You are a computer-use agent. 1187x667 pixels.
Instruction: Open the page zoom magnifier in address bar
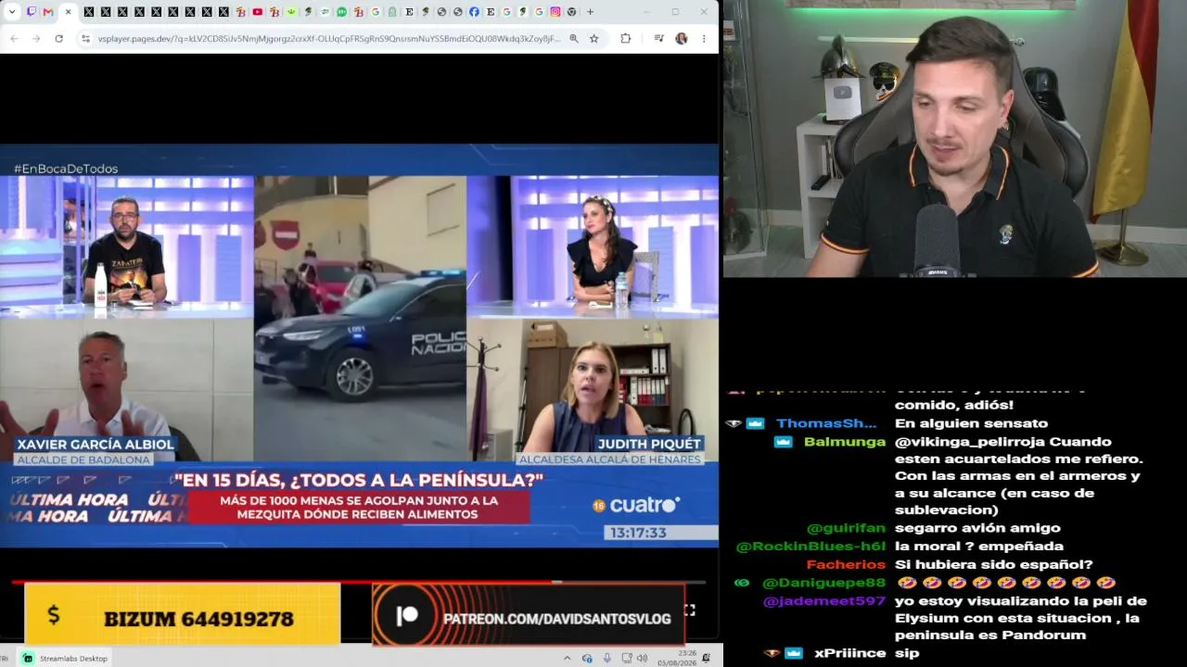click(x=574, y=38)
